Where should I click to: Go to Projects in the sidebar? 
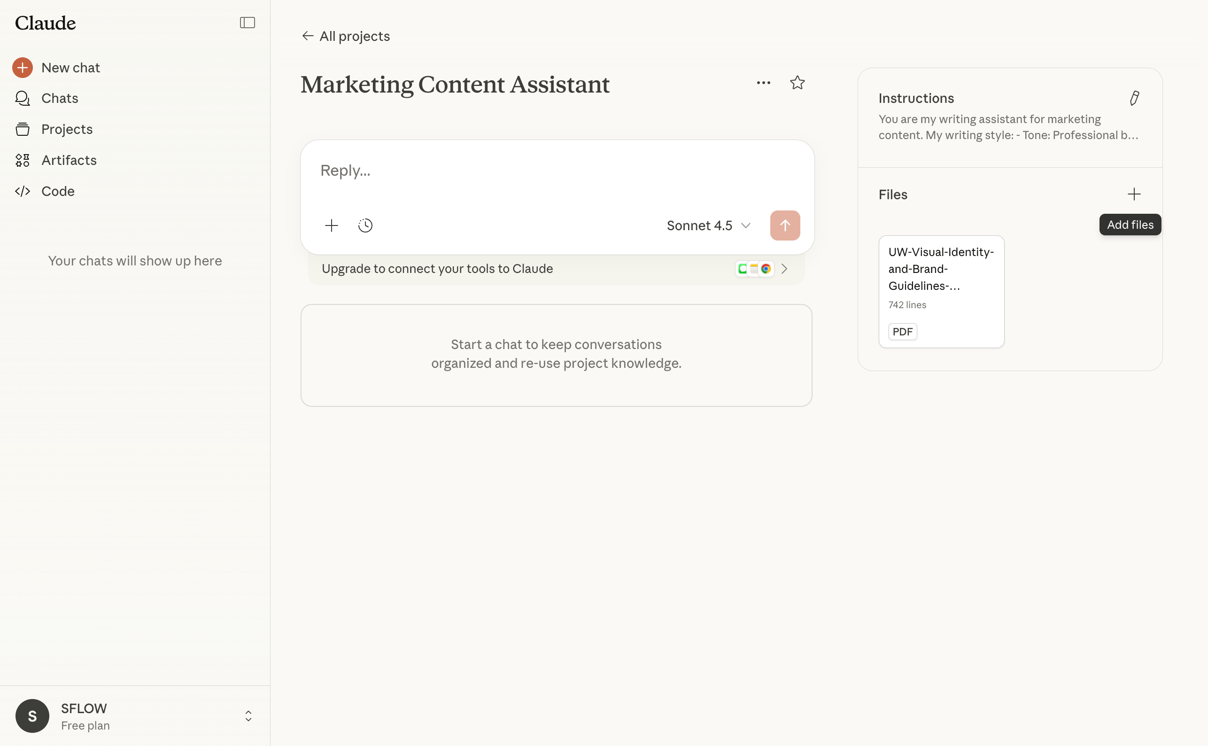coord(67,129)
